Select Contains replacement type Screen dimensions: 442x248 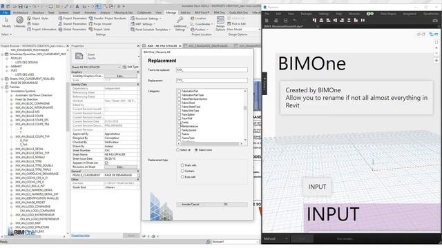[x=182, y=171]
